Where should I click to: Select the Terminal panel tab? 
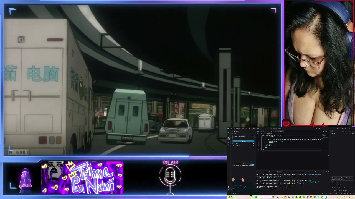point(279,172)
